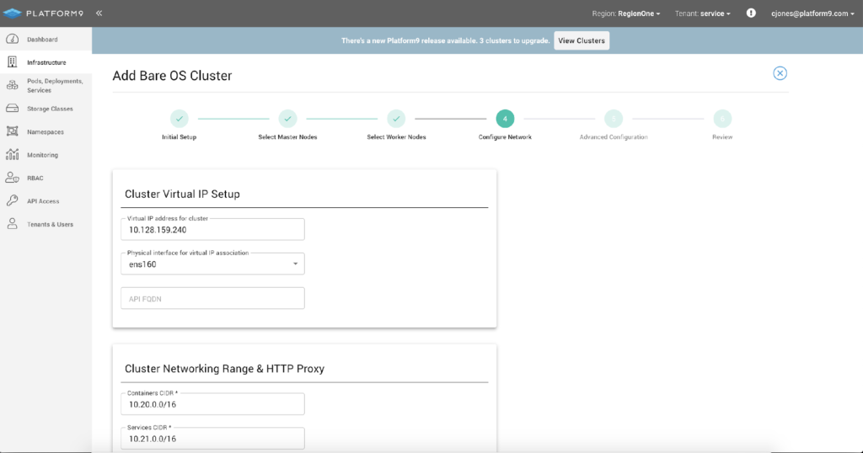Collapse the sidebar with the double-chevron icon
863x453 pixels.
[99, 13]
